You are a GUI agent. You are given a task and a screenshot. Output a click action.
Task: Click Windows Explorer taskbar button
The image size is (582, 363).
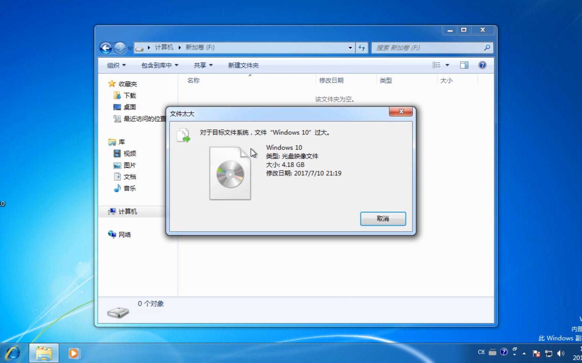point(44,353)
